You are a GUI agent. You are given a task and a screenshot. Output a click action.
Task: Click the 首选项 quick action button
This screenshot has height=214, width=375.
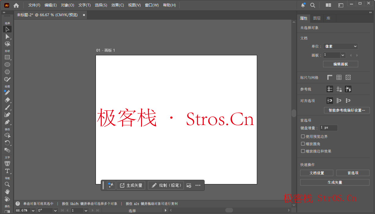click(x=353, y=173)
